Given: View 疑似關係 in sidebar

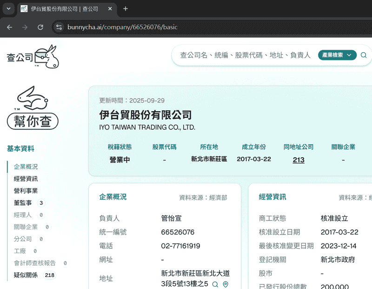Looking at the screenshot, I should coord(26,275).
